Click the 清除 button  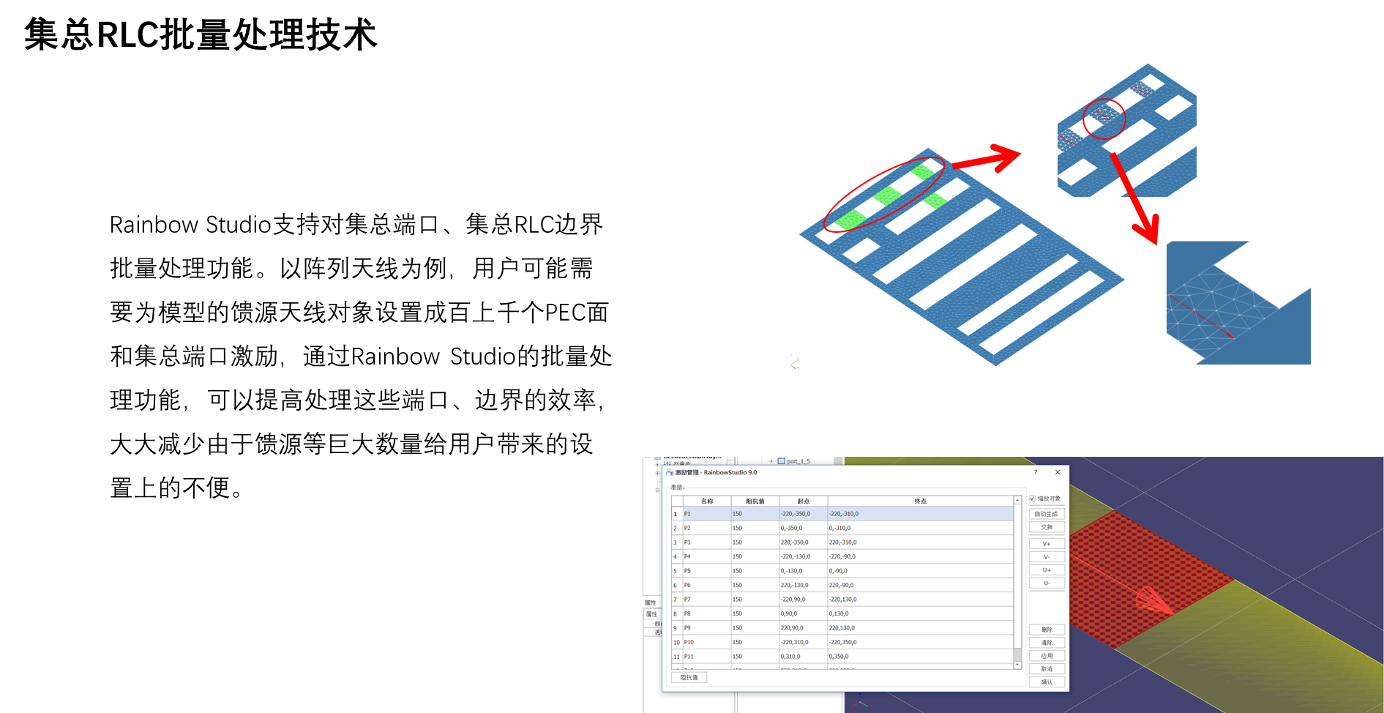[x=1047, y=643]
